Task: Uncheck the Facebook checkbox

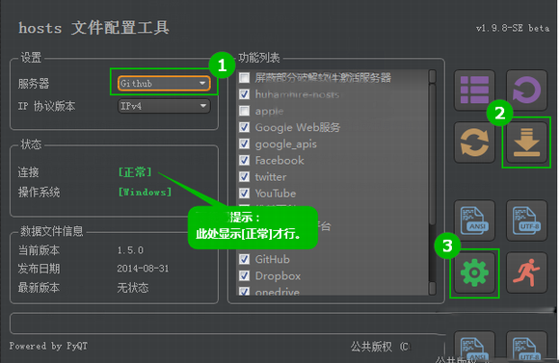Action: (244, 160)
